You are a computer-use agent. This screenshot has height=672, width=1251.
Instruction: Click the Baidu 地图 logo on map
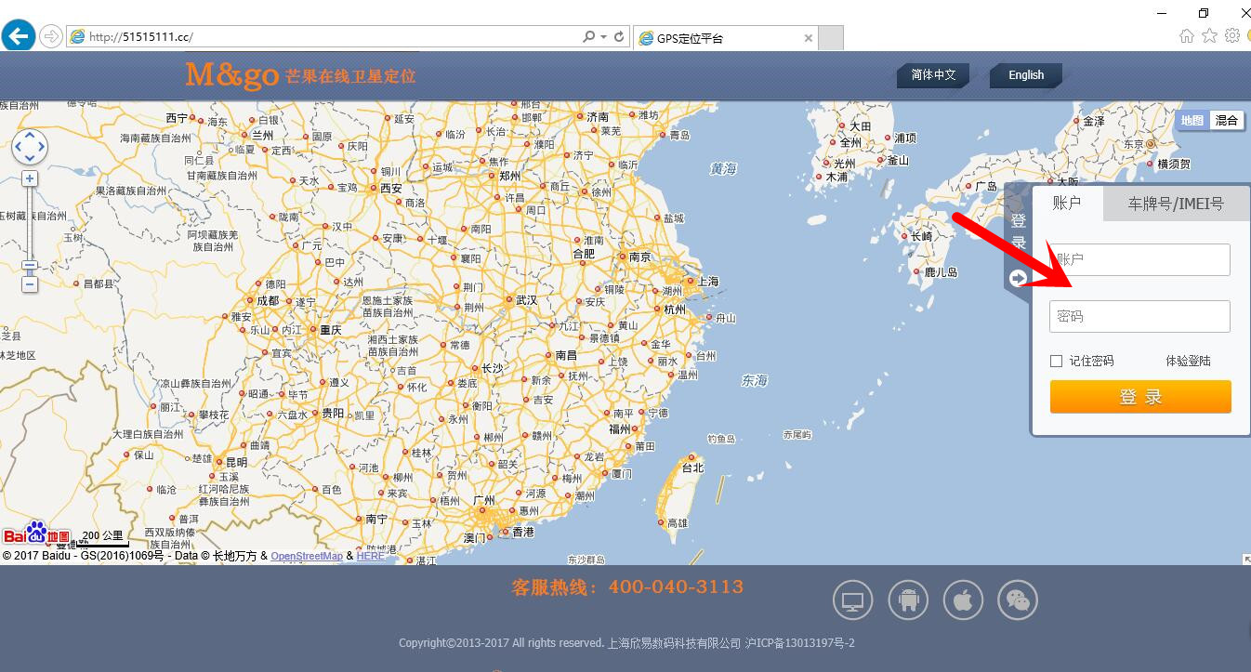tap(36, 534)
